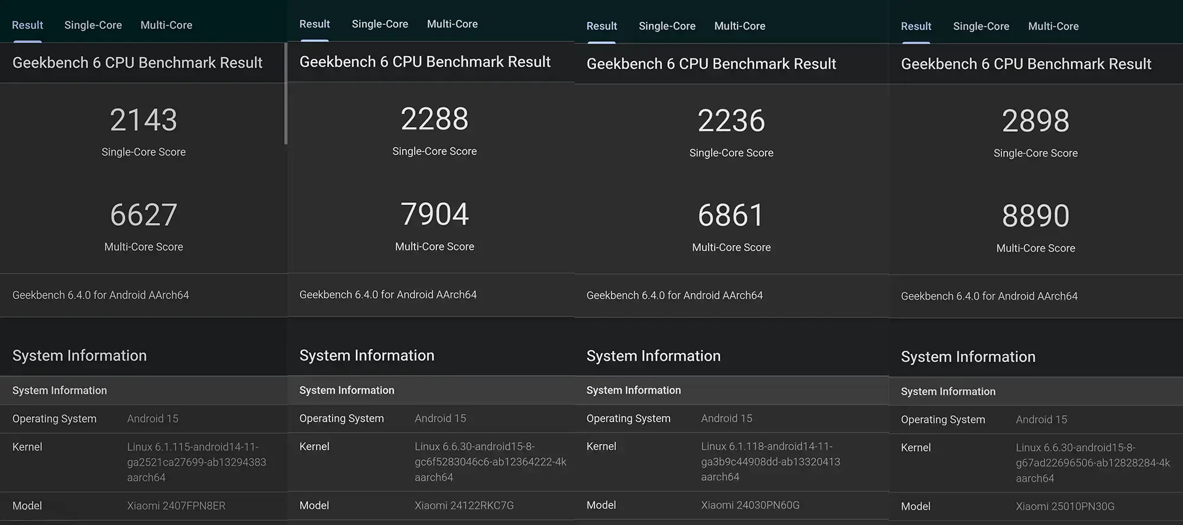Select the single-core score value 2236
Screen dimensions: 1183x525
click(x=732, y=121)
